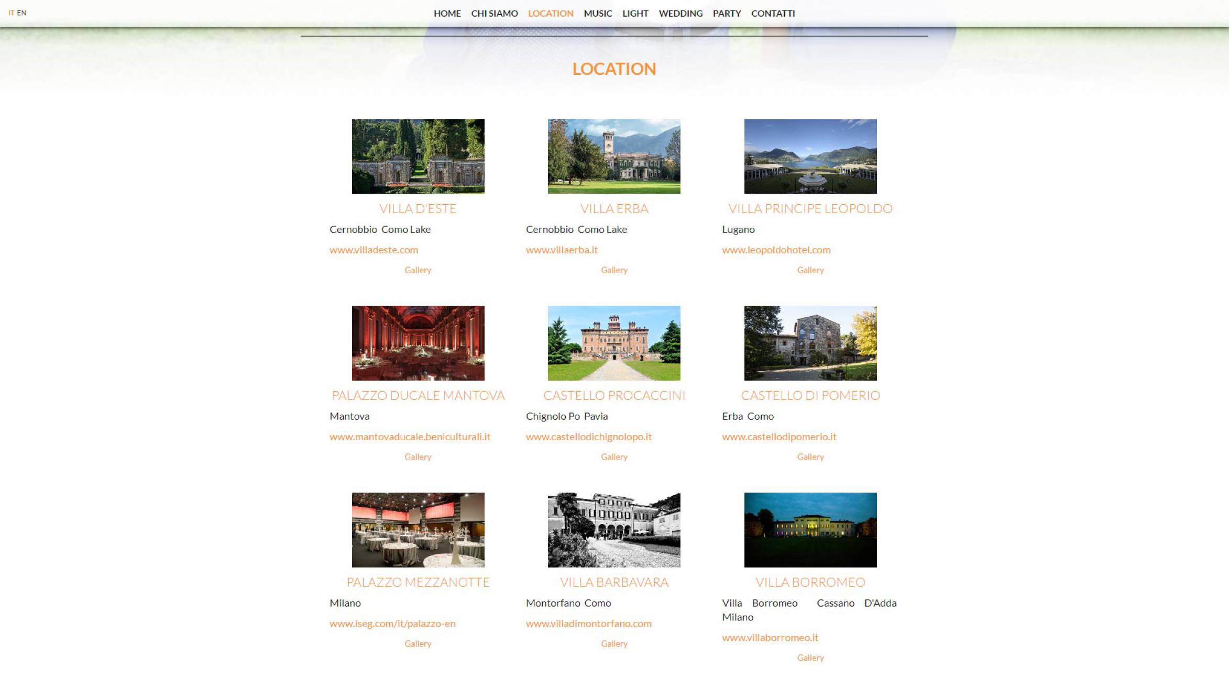
Task: Click the 'Mantova' location text
Action: (349, 416)
